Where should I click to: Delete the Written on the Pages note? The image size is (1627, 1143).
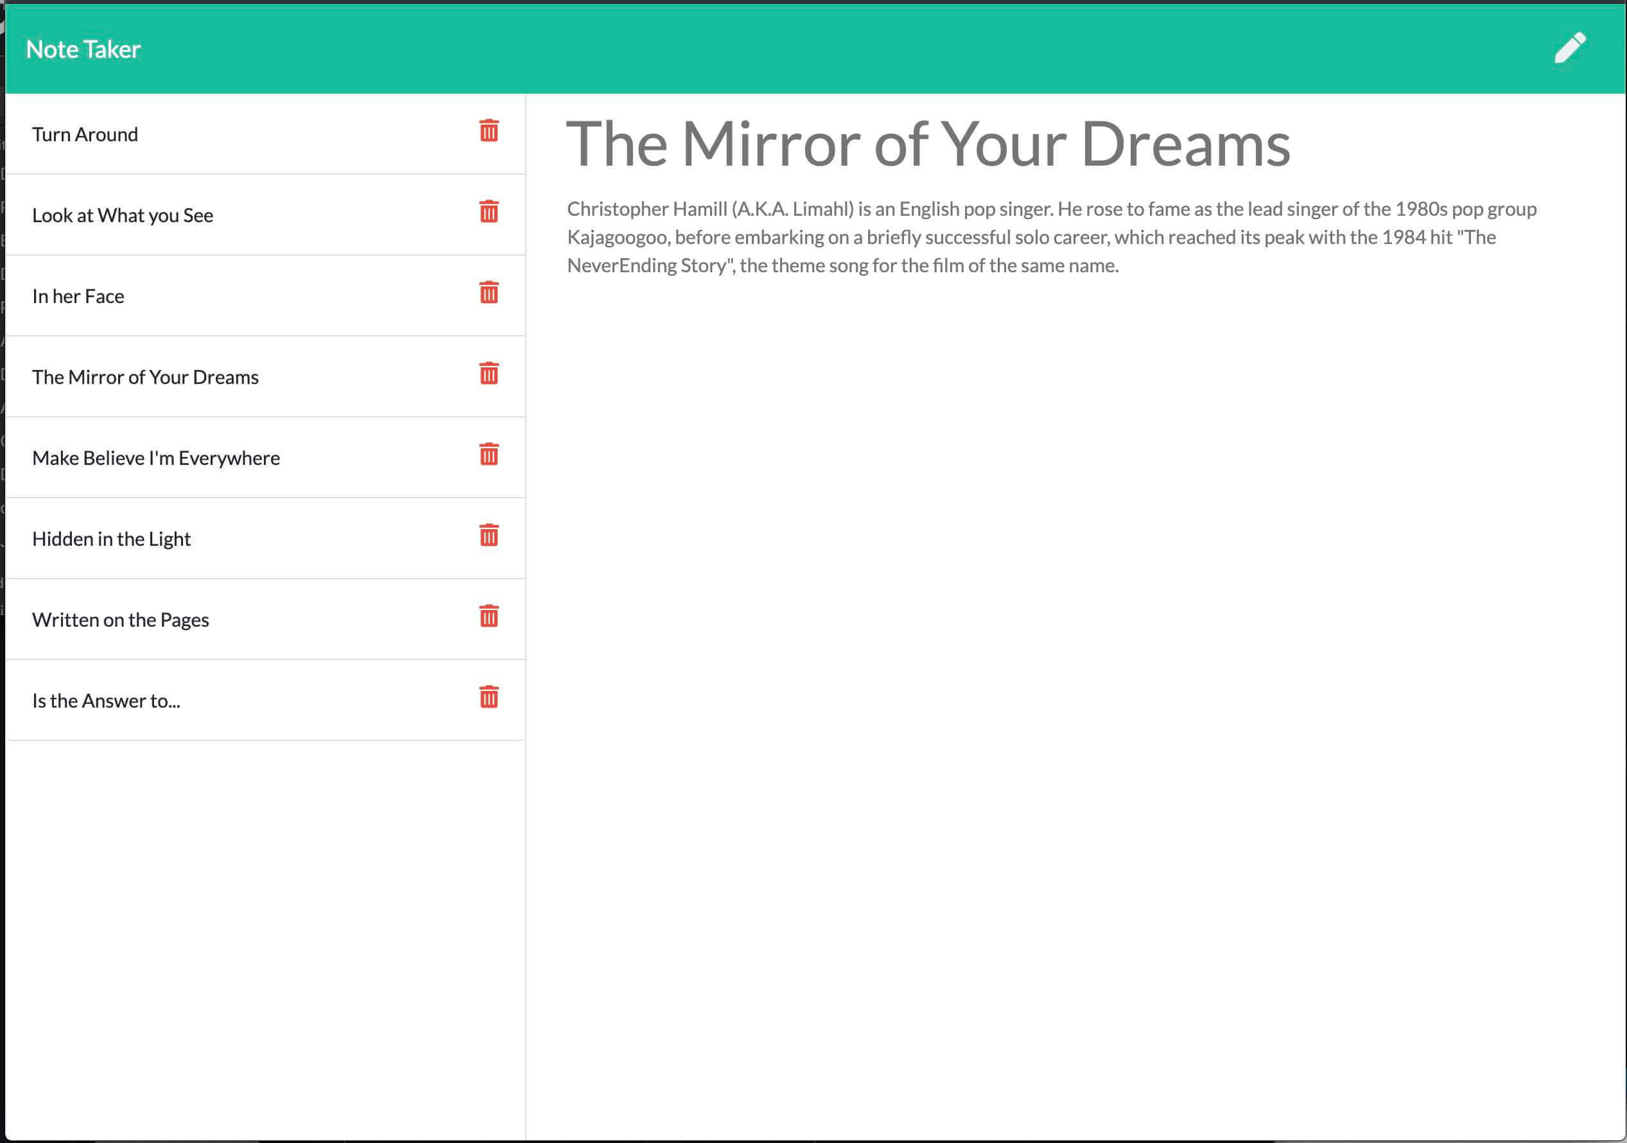click(489, 616)
